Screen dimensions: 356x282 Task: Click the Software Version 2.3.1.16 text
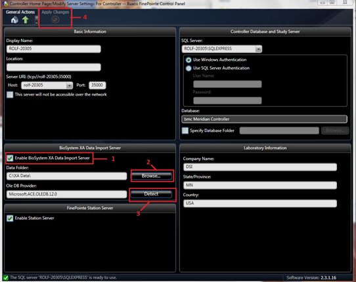[x=311, y=277]
